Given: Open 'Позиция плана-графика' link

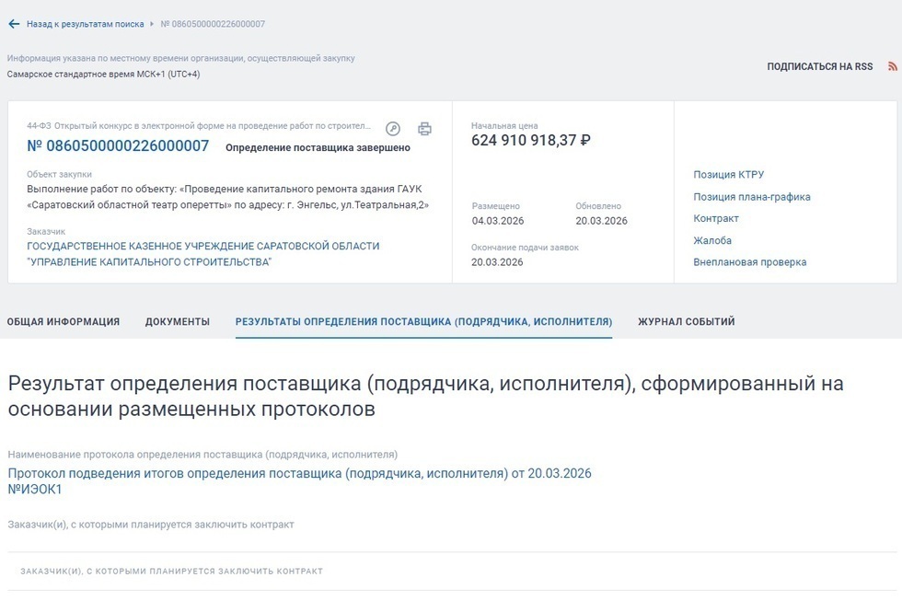Looking at the screenshot, I should click(751, 197).
